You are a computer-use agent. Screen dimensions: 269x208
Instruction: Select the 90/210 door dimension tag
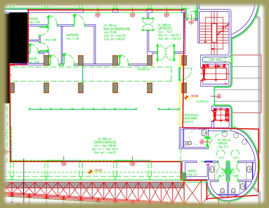click(201, 142)
